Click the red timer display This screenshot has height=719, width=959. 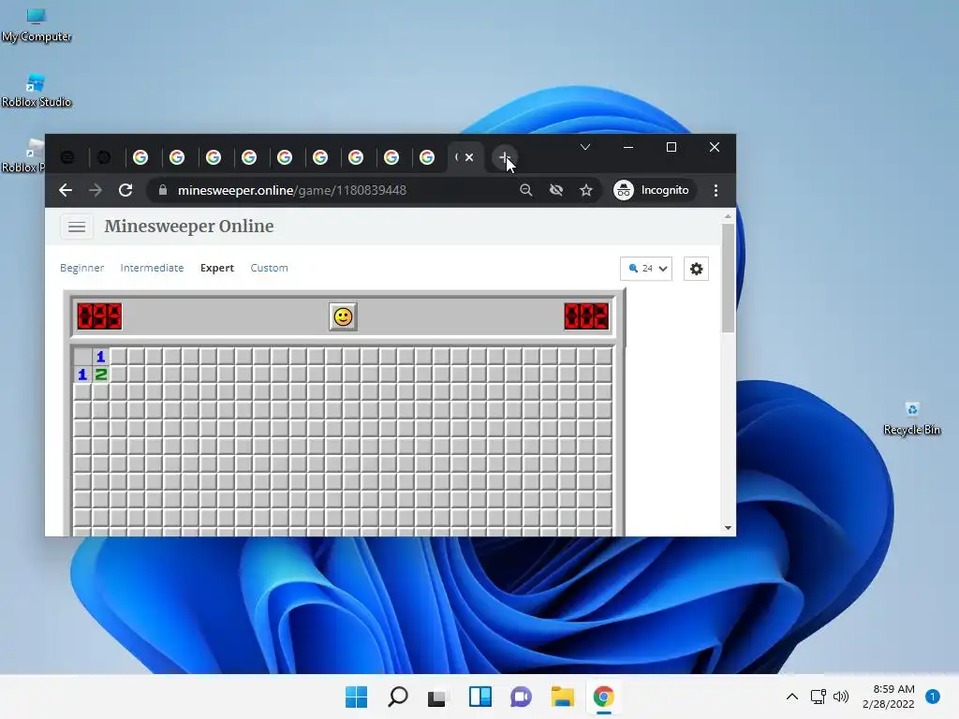(x=586, y=316)
